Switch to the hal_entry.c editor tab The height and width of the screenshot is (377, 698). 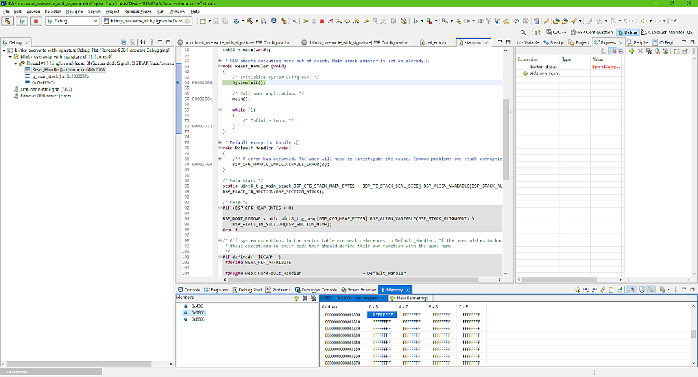(x=434, y=42)
